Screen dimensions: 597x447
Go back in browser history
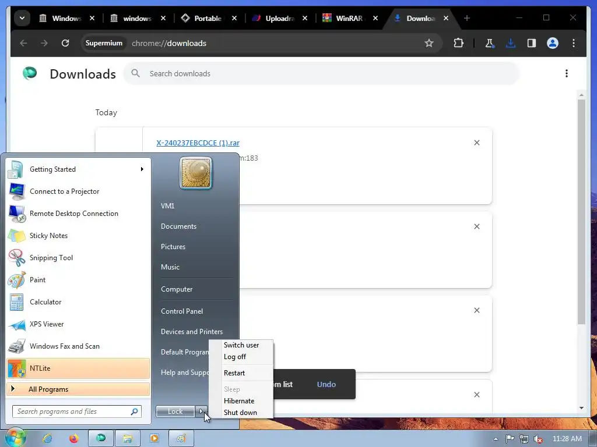[x=23, y=43]
